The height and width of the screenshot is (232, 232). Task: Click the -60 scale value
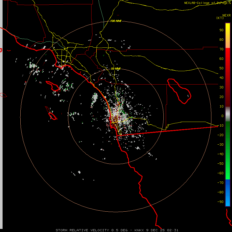click(x=220, y=173)
